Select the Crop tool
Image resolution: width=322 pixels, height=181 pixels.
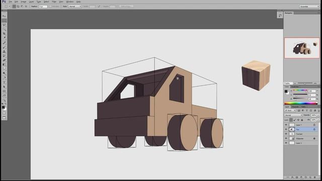pos(4,34)
